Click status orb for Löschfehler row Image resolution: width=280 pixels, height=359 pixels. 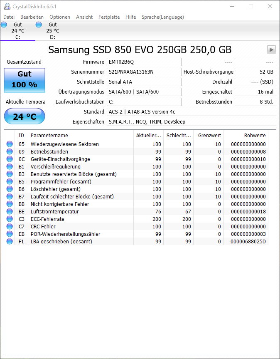[10, 189]
